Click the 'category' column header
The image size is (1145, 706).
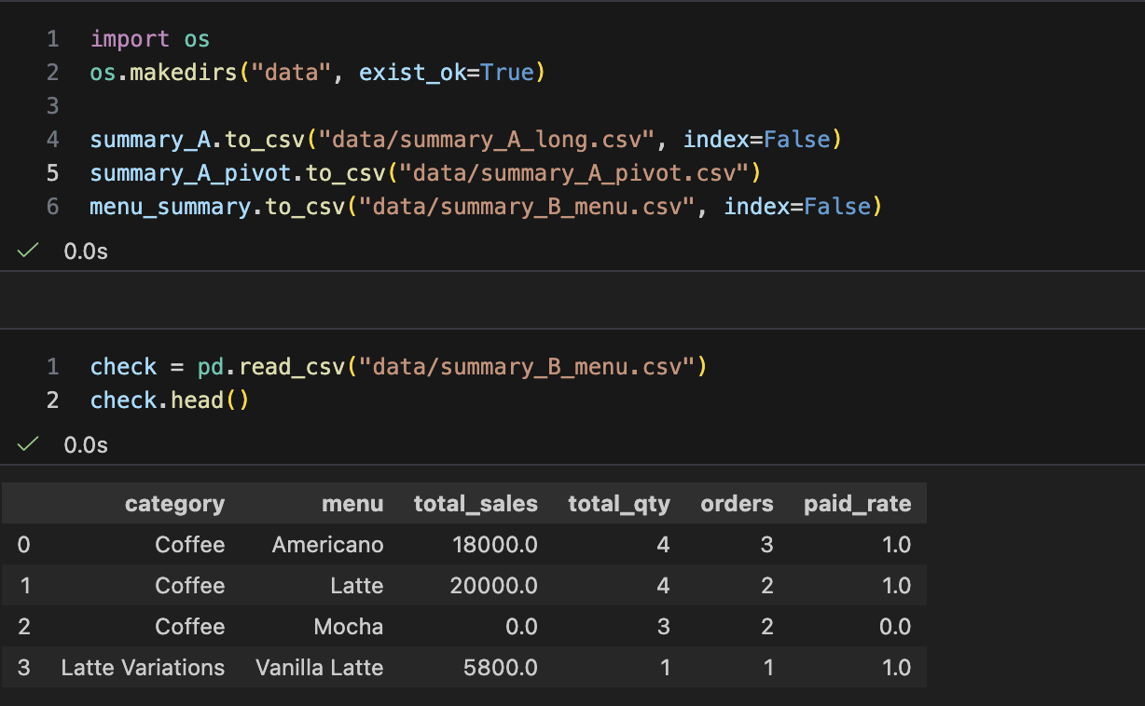(174, 504)
